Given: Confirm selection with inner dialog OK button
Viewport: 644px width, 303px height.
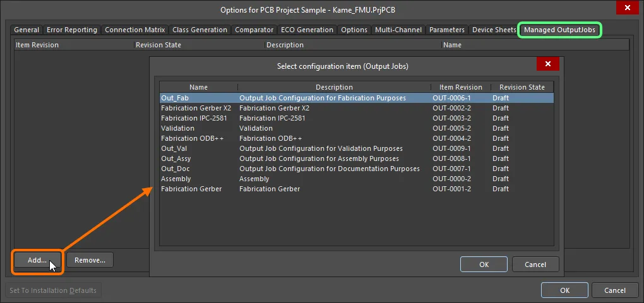Looking at the screenshot, I should click(484, 264).
